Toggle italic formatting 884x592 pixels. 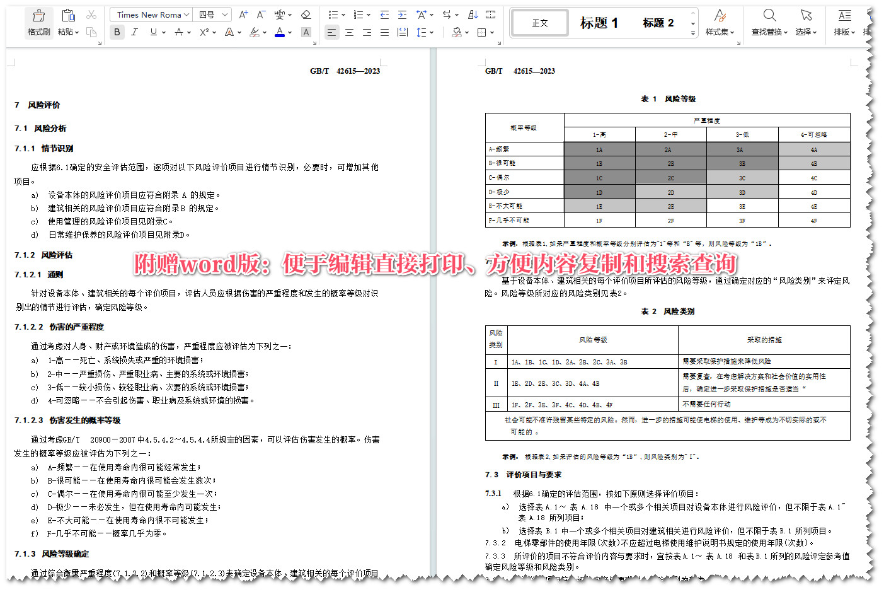tap(134, 32)
